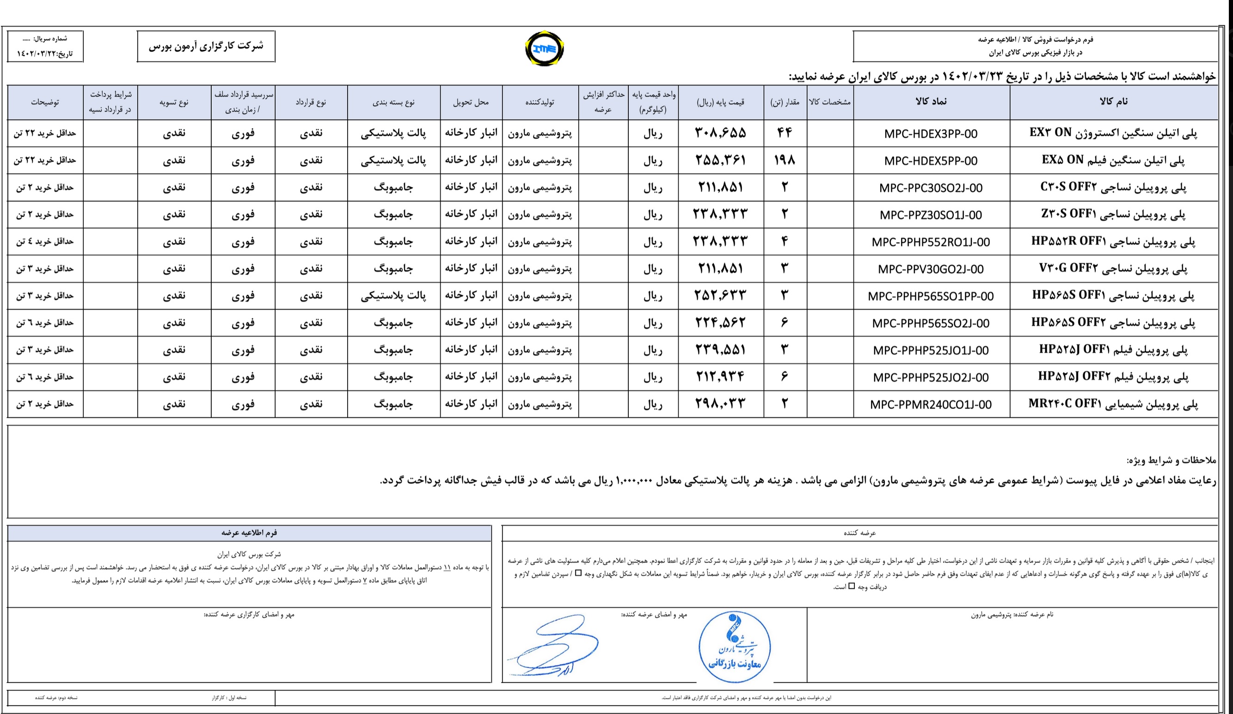Select the symbol cell MPC-PPHP552RO1J-00
1233x714 pixels.
[931, 242]
